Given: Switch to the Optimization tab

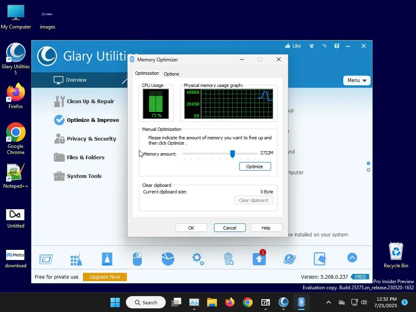Looking at the screenshot, I should (147, 73).
